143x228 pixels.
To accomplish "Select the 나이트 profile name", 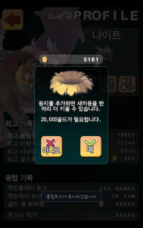I will coord(107,35).
